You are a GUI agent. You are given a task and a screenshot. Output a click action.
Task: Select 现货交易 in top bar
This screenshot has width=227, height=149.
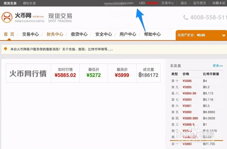click(10, 3)
